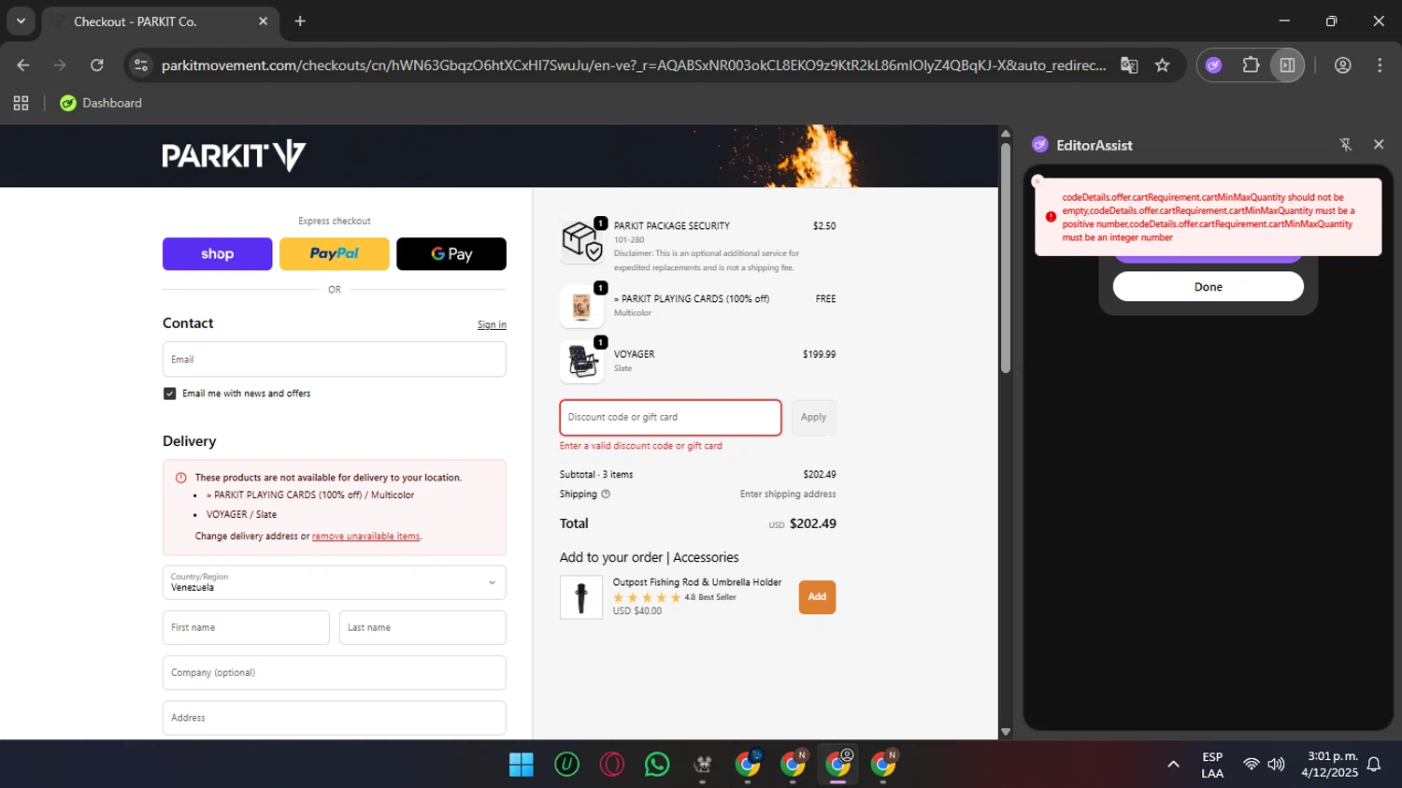This screenshot has height=788, width=1402.
Task: Focus the Address field
Action: pyautogui.click(x=335, y=718)
